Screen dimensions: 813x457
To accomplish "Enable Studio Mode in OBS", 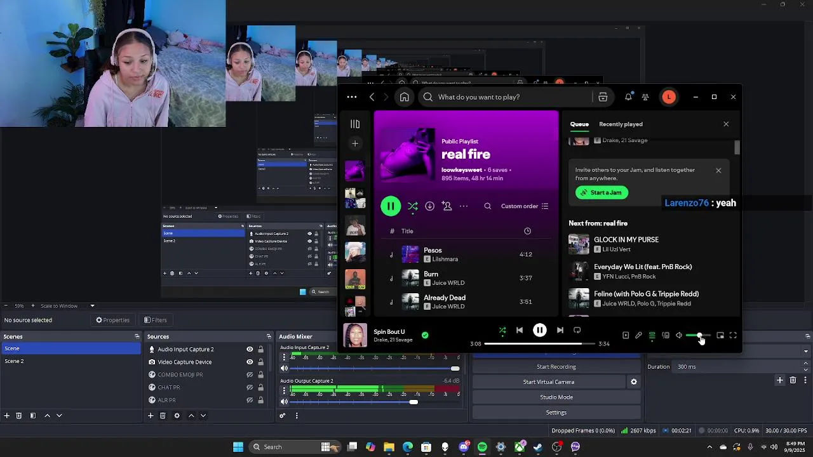I will 556,397.
